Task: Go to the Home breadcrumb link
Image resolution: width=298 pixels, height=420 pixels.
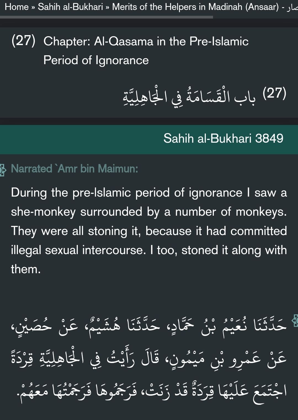Action: click(x=17, y=7)
